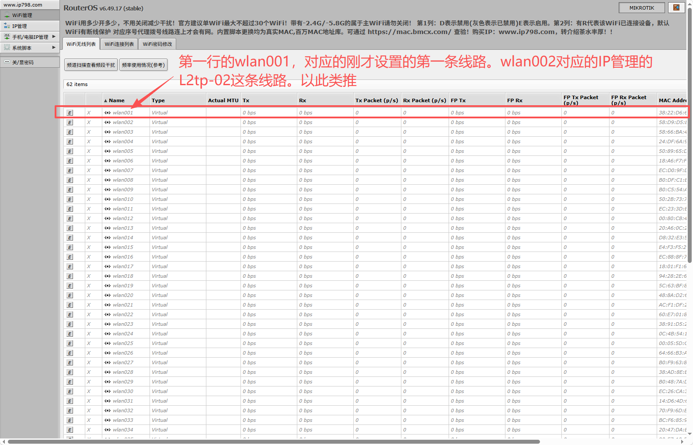Switch to the WiFi连接列表 tab
693x445 pixels.
pos(119,44)
